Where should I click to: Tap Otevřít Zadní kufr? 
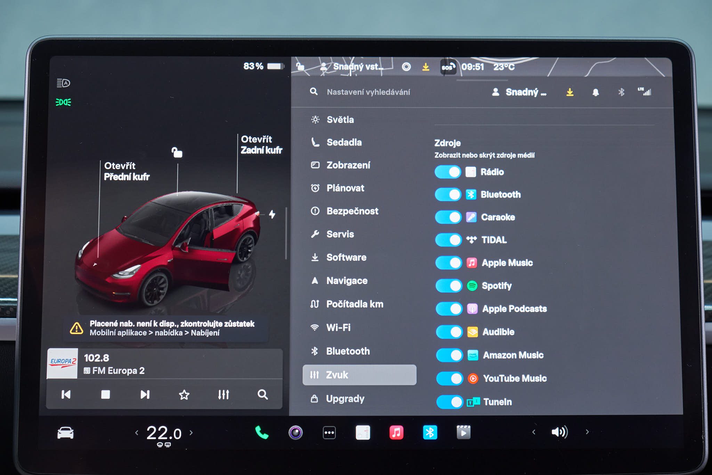point(261,144)
